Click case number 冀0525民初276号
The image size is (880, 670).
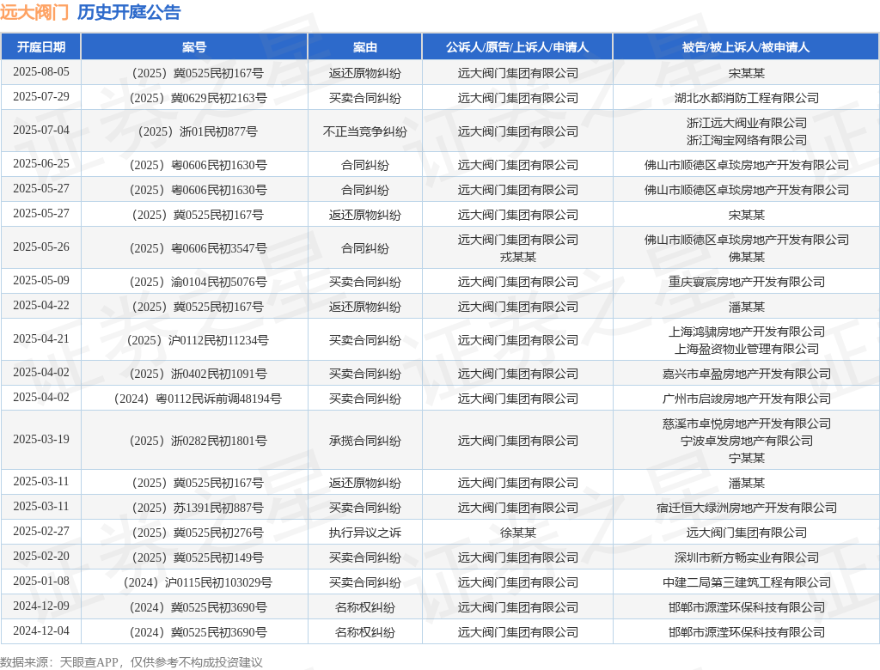198,533
